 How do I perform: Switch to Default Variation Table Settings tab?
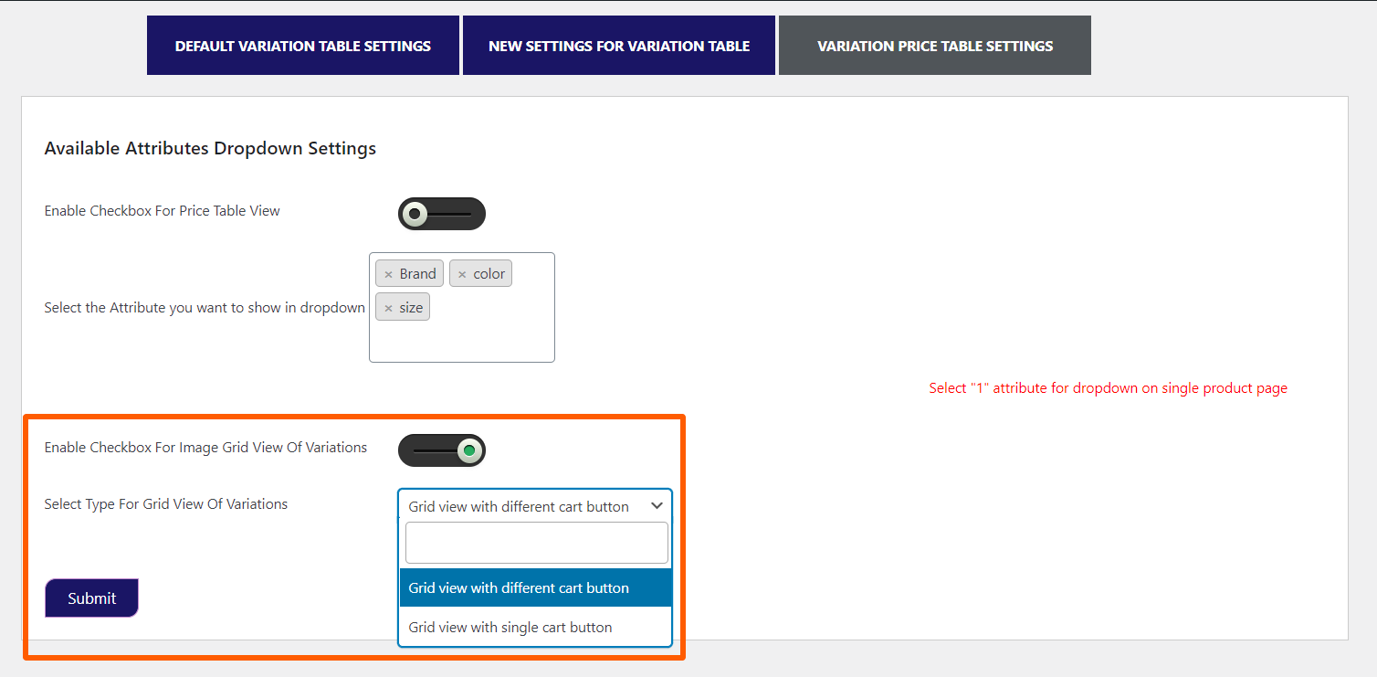pyautogui.click(x=302, y=45)
